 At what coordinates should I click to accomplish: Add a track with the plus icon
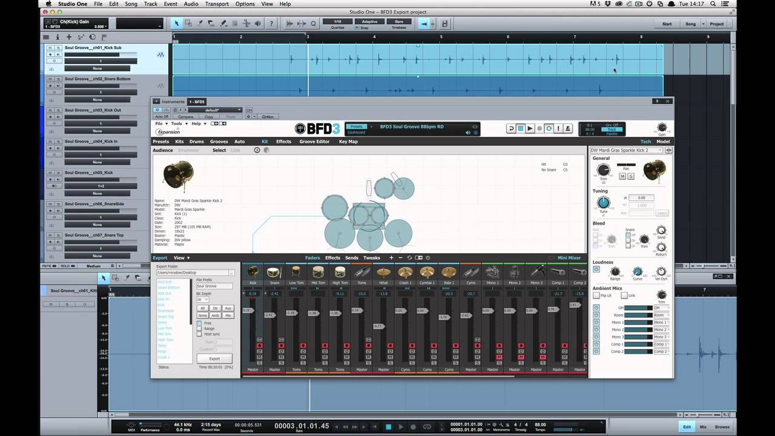click(69, 37)
